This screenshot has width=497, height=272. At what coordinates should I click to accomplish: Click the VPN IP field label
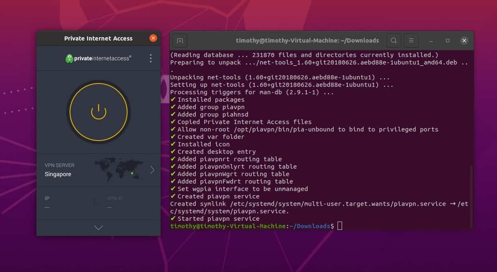[x=115, y=198]
